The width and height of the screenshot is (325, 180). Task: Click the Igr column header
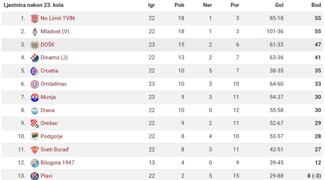click(x=151, y=5)
